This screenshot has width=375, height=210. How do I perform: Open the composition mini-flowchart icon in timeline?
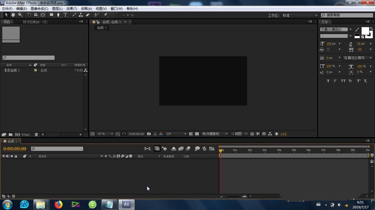(x=147, y=149)
